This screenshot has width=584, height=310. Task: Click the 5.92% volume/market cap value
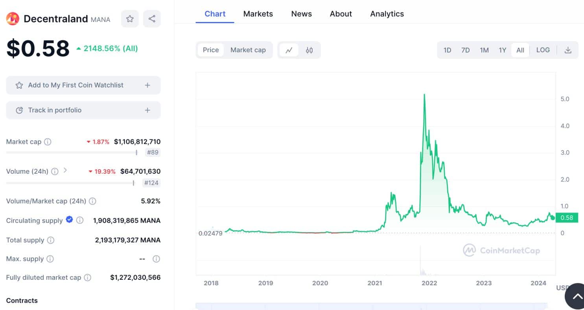(151, 201)
